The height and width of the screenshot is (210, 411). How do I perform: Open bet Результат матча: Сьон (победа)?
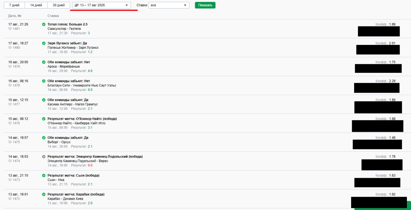pos(73,175)
